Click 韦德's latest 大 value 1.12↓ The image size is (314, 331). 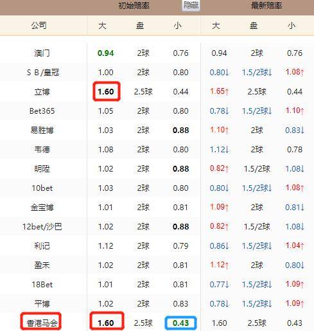tap(219, 150)
